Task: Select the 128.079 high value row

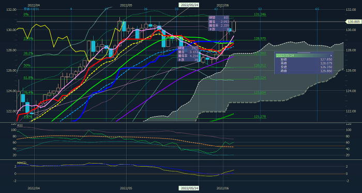Action: click(304, 63)
